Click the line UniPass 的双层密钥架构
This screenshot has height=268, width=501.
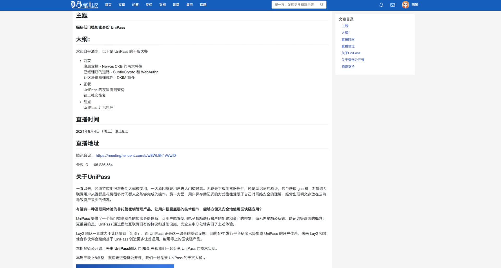104,90
